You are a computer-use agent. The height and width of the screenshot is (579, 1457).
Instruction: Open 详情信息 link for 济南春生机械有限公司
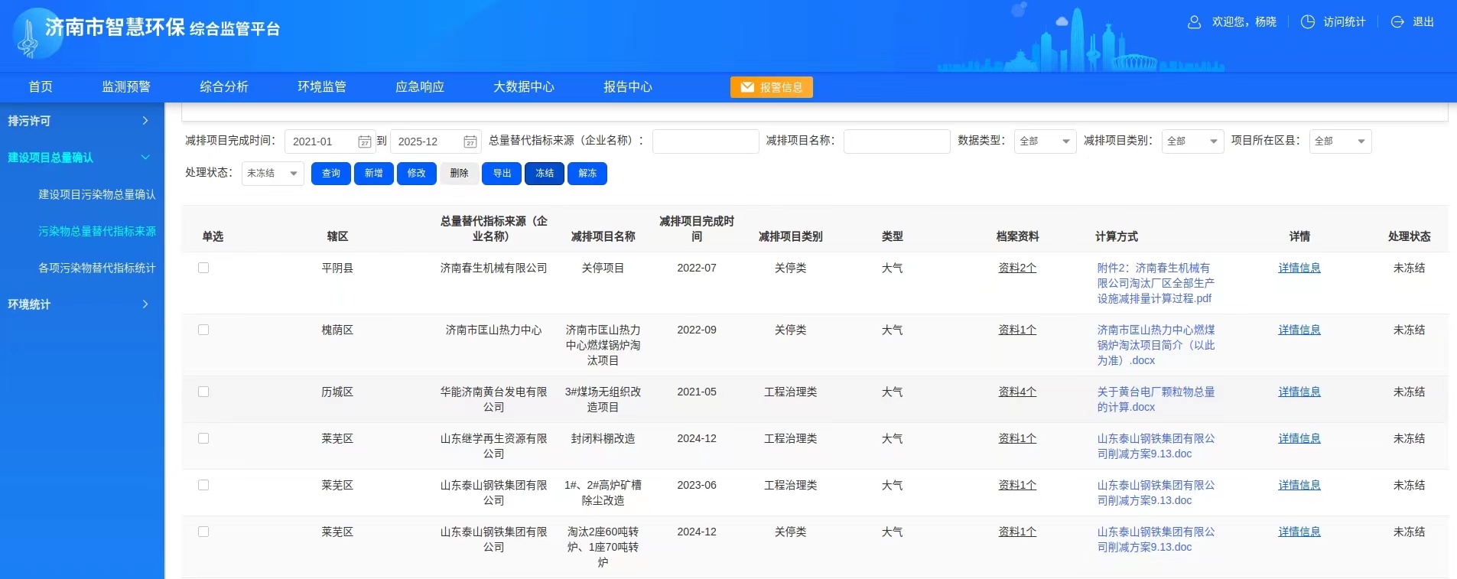[x=1299, y=268]
